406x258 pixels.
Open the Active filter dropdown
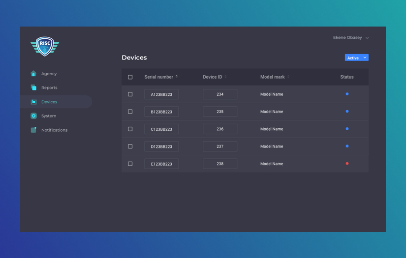(x=357, y=57)
